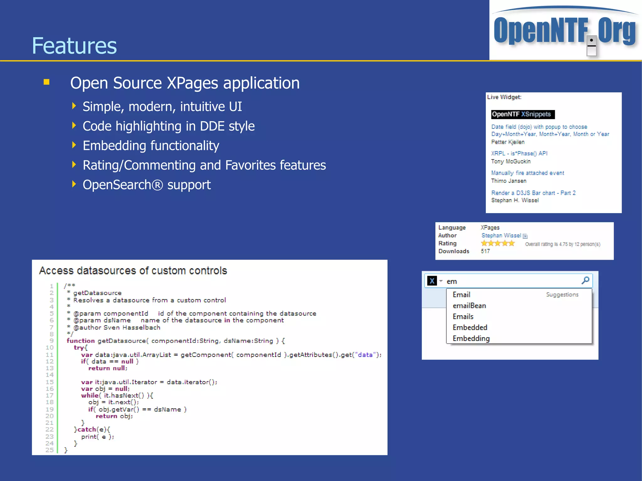
Task: Click the 'Stephan H. Wissel' widget author name
Action: click(x=515, y=200)
